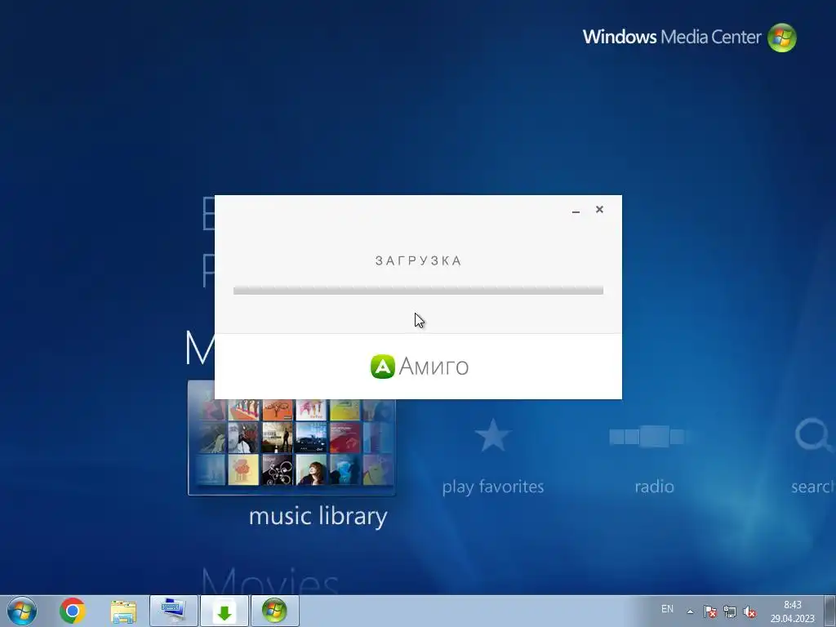
Task: Close the Amigo installer window
Action: 599,210
